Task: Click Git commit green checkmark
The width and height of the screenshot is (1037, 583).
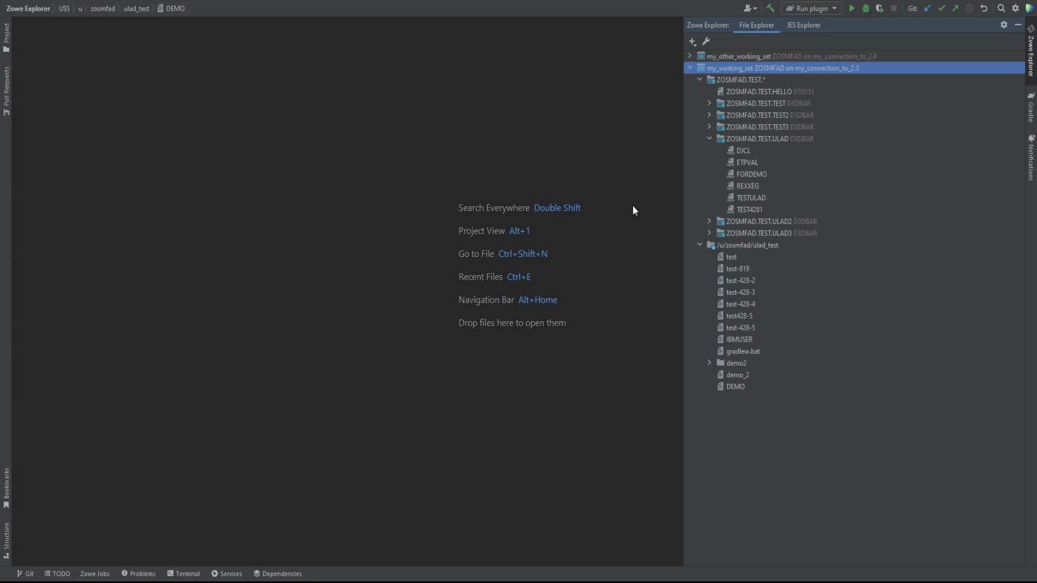Action: [941, 8]
